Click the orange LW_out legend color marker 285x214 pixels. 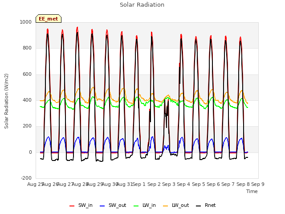coord(165,206)
